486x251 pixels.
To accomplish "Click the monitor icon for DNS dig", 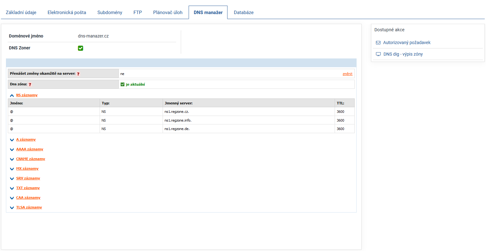I will (378, 54).
